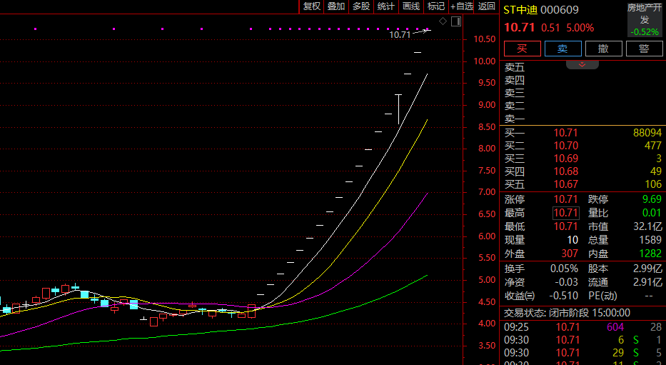Select the 统计 statistics tool
The image size is (666, 365).
pos(385,6)
